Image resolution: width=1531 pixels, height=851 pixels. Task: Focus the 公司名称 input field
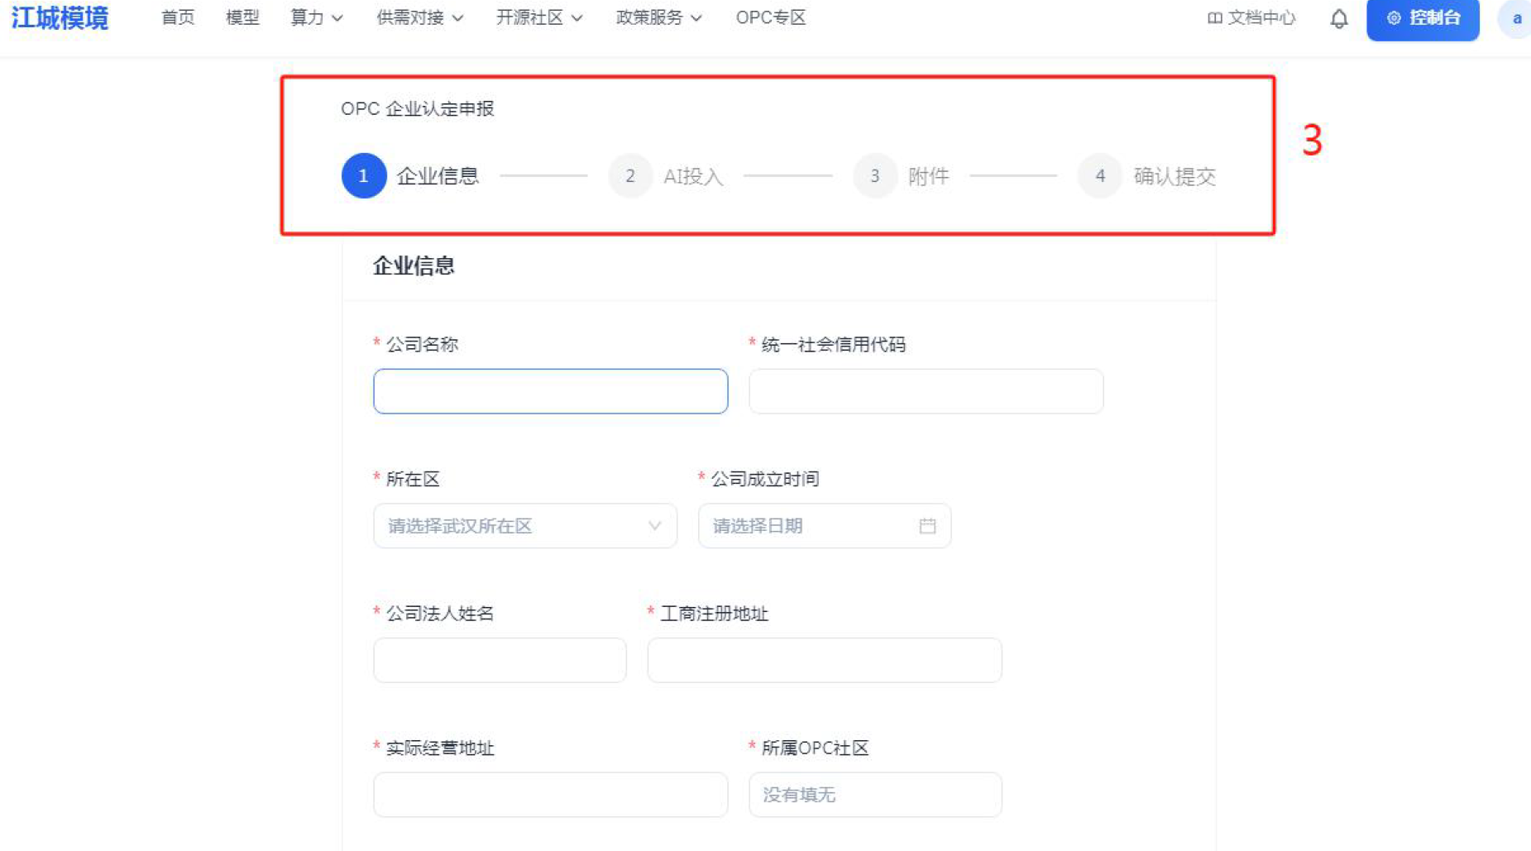point(551,391)
